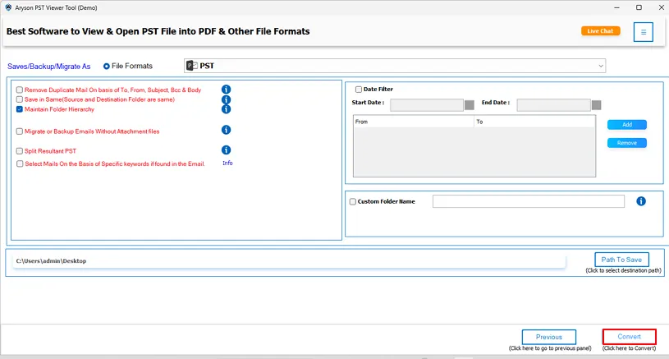
Task: Click Remove date range button
Action: (627, 143)
